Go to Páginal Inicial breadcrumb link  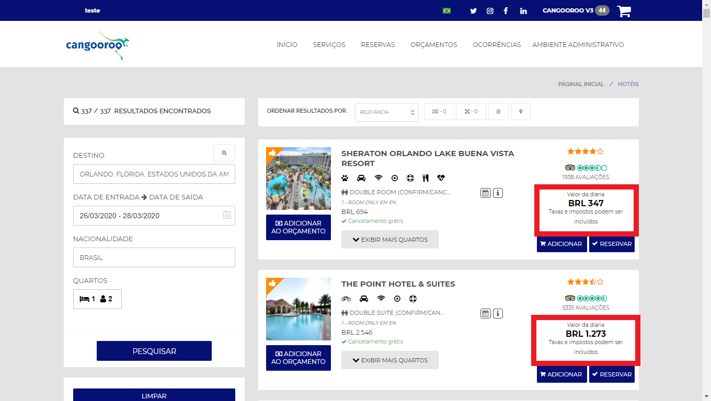581,84
